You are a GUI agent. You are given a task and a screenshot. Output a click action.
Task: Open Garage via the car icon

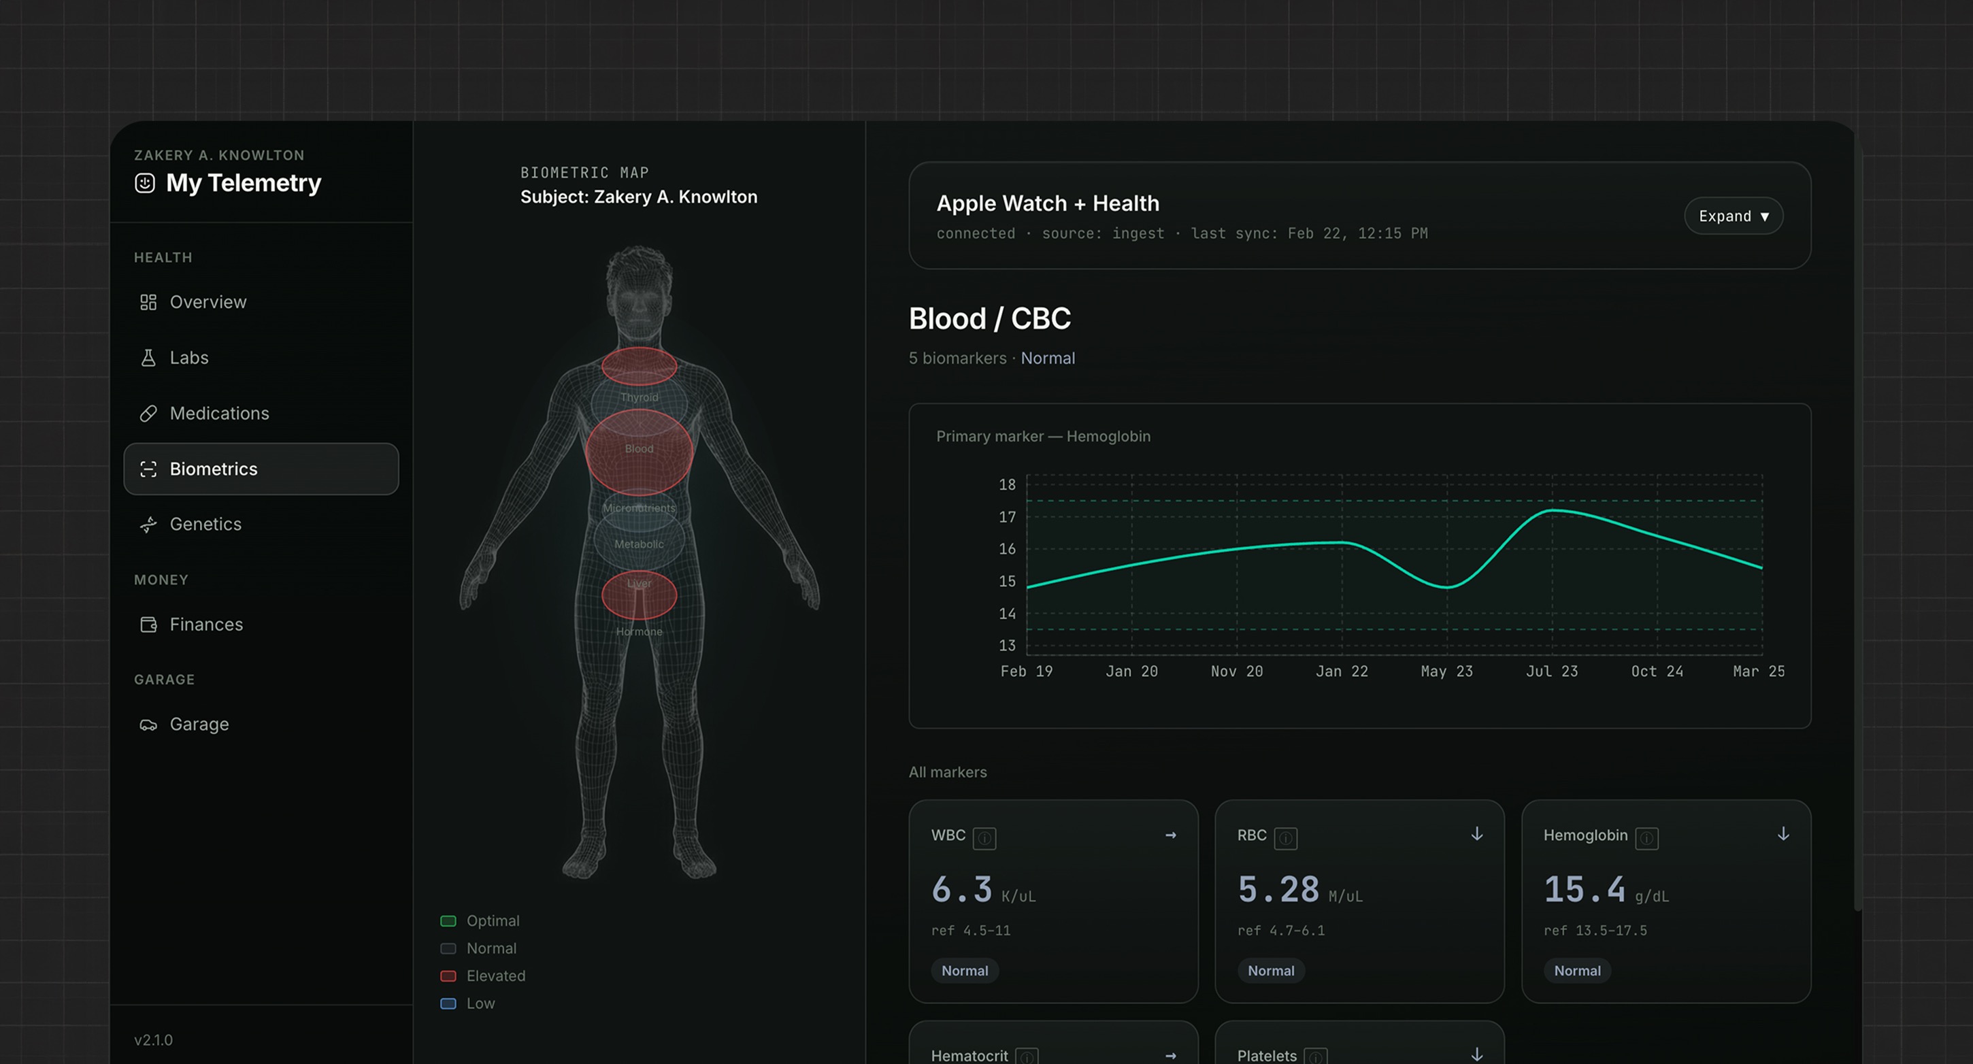[148, 724]
